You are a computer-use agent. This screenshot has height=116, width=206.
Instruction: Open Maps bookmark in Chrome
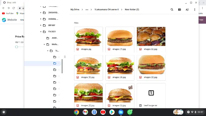[20, 13]
